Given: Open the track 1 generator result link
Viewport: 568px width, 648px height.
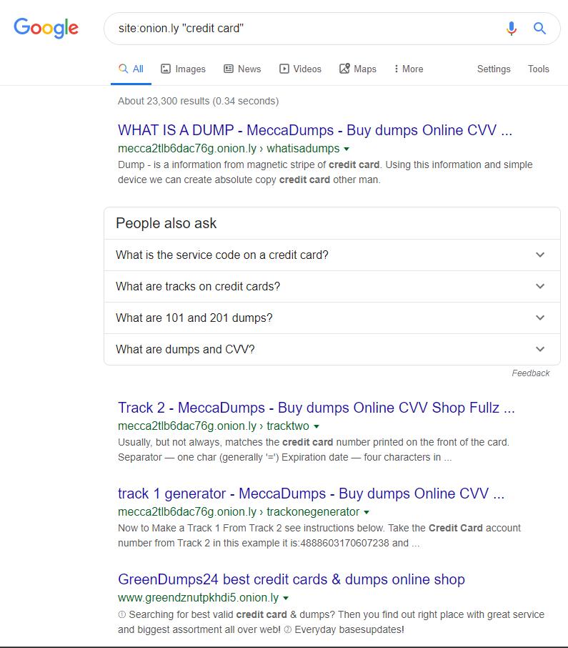Looking at the screenshot, I should tap(311, 494).
